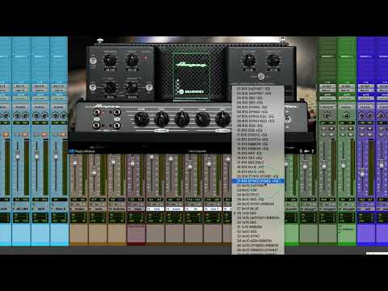
Task: Choose the checked preset 28 1x15 in list
Action: point(258,213)
